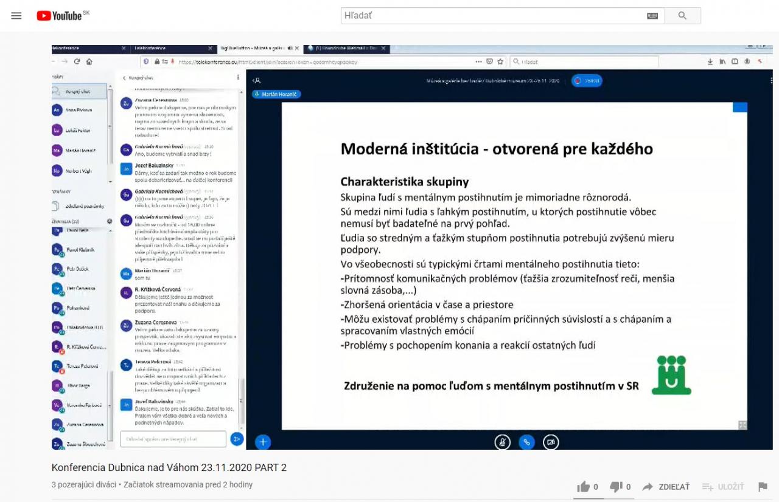Click the blue plus actions button
The image size is (779, 502).
point(263,442)
